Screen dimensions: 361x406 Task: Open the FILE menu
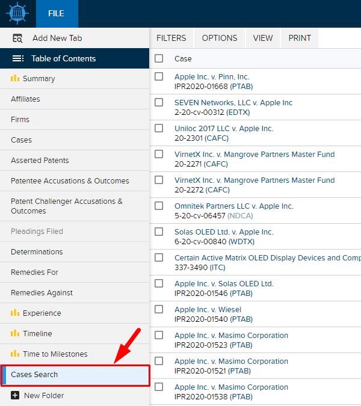tap(57, 14)
